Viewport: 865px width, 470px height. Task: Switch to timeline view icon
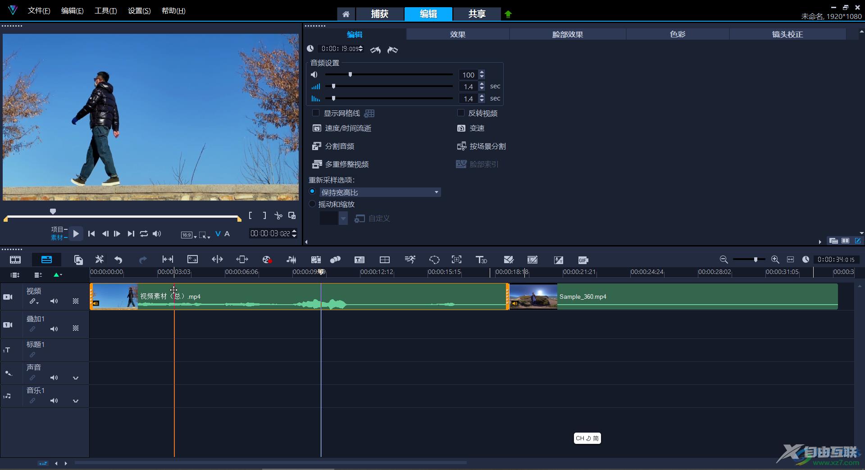(x=46, y=260)
